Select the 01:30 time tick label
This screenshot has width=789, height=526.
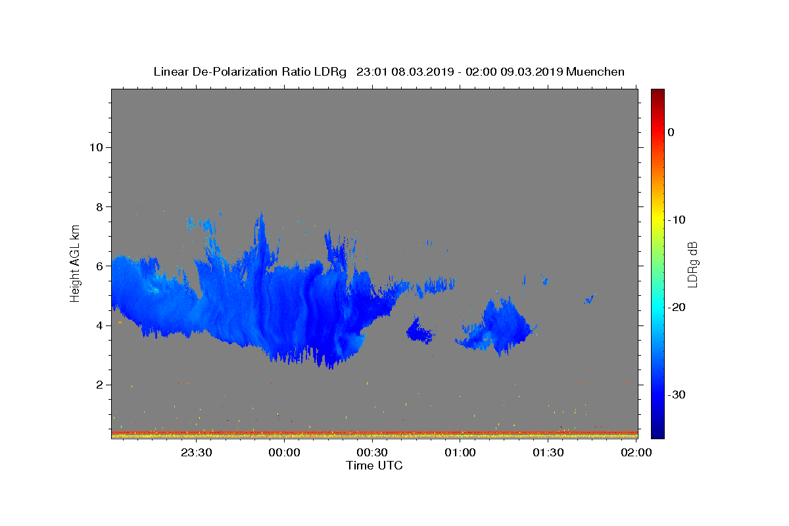click(548, 452)
